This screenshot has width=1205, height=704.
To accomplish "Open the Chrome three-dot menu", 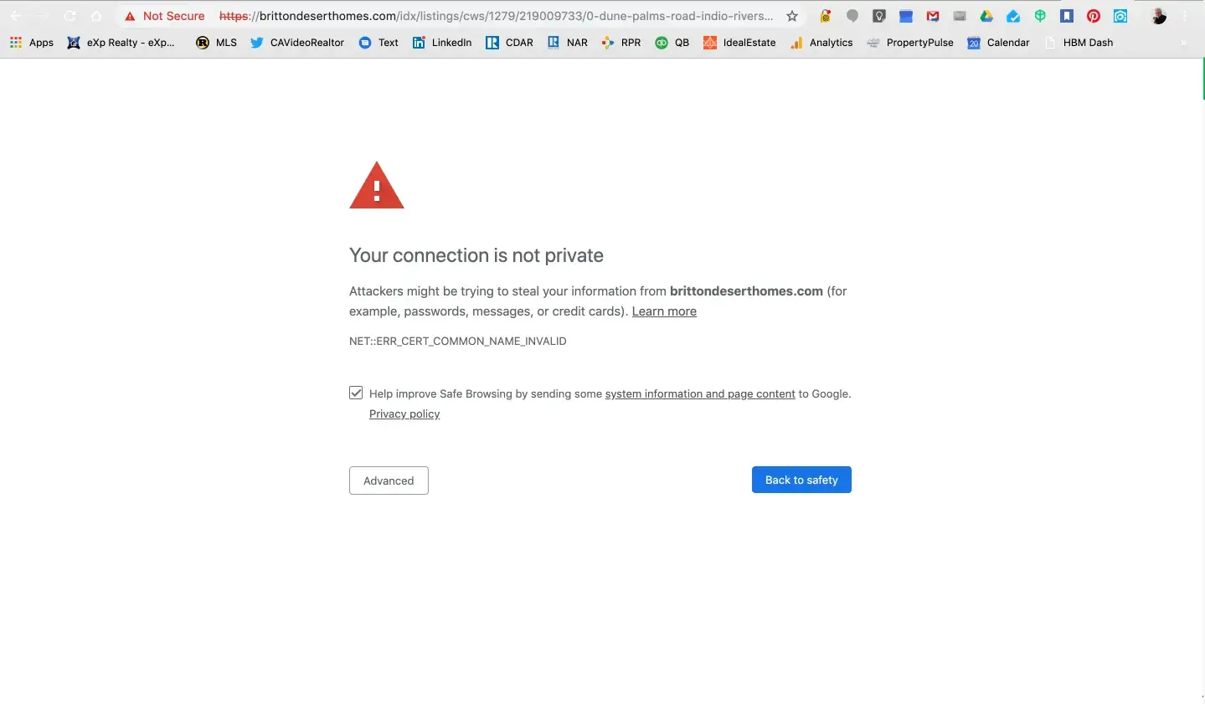I will coord(1185,16).
